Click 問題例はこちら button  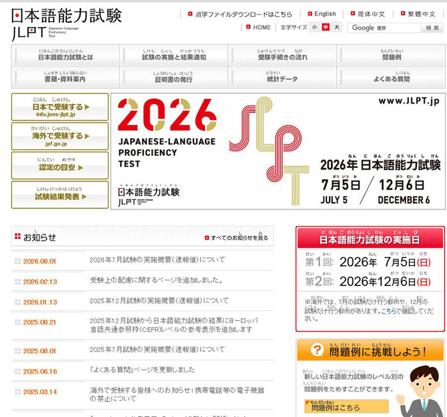click(x=346, y=406)
